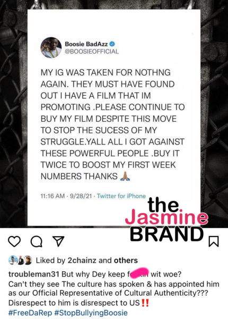Click the tweet text body

112,124
